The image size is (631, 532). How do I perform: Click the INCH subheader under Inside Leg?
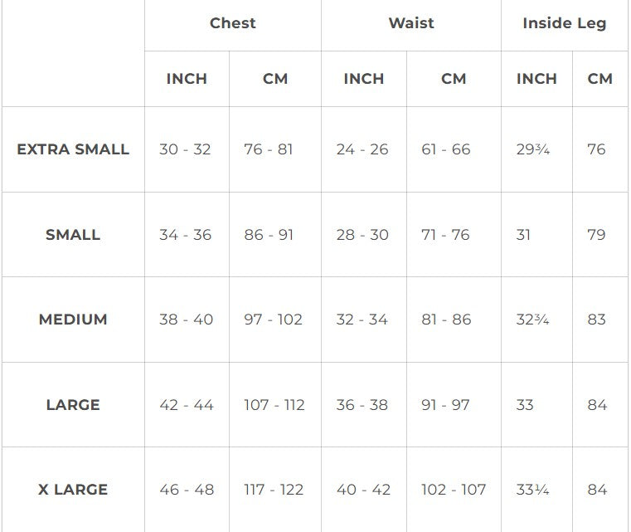[536, 79]
